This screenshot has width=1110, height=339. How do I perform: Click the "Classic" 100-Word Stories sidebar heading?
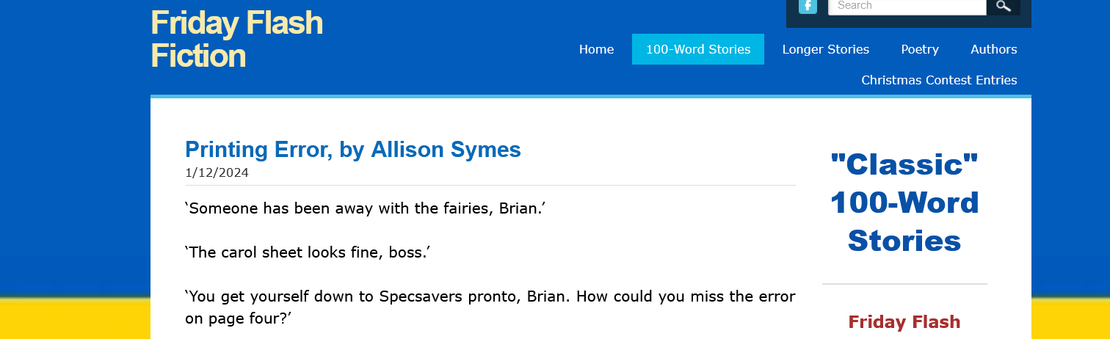click(x=904, y=203)
